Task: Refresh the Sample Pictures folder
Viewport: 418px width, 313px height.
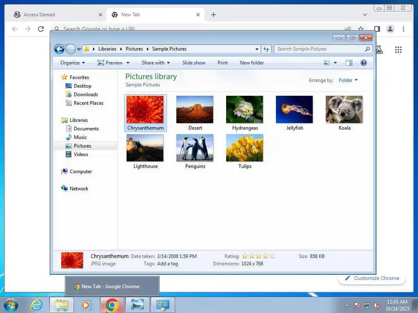Action: pyautogui.click(x=266, y=49)
